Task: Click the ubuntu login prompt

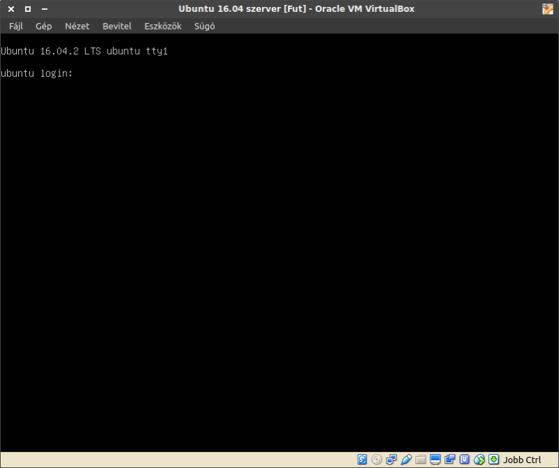Action: [x=37, y=73]
